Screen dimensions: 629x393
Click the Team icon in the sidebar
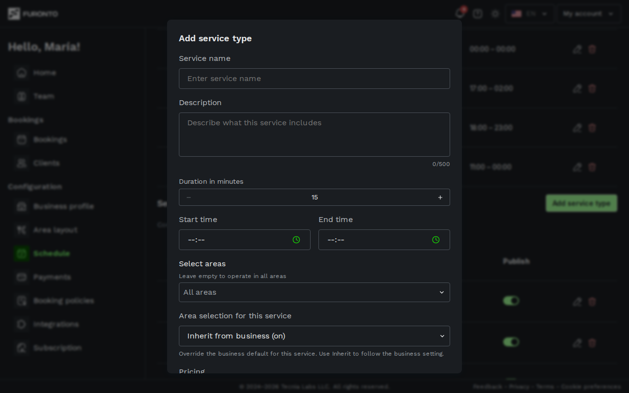tap(22, 96)
